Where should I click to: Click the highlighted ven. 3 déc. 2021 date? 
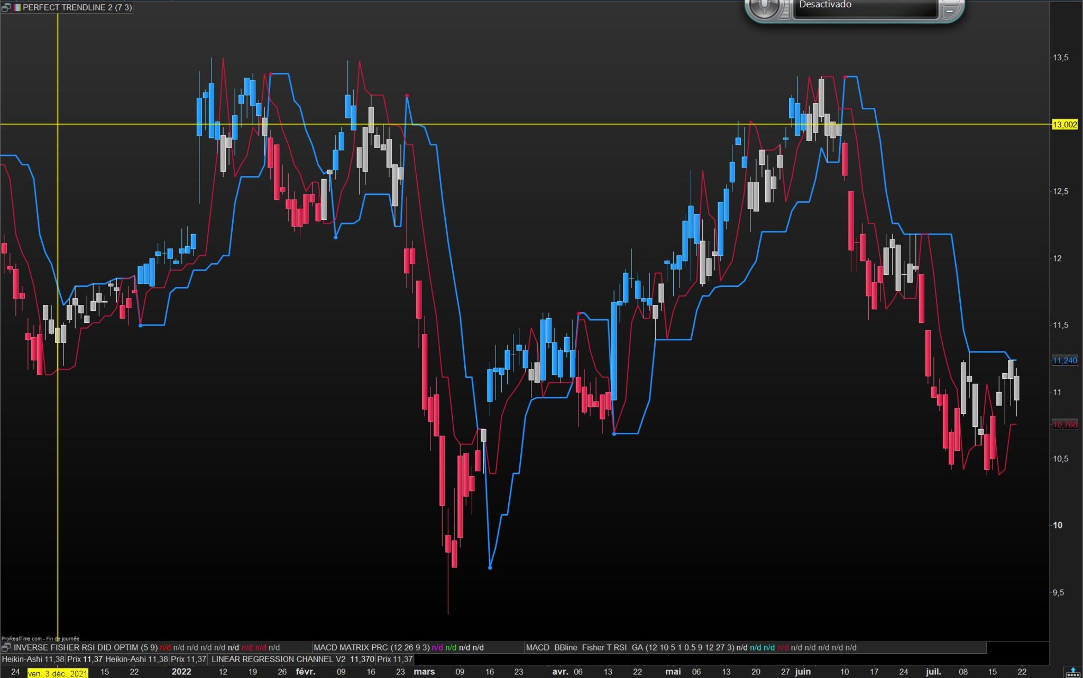coord(58,673)
